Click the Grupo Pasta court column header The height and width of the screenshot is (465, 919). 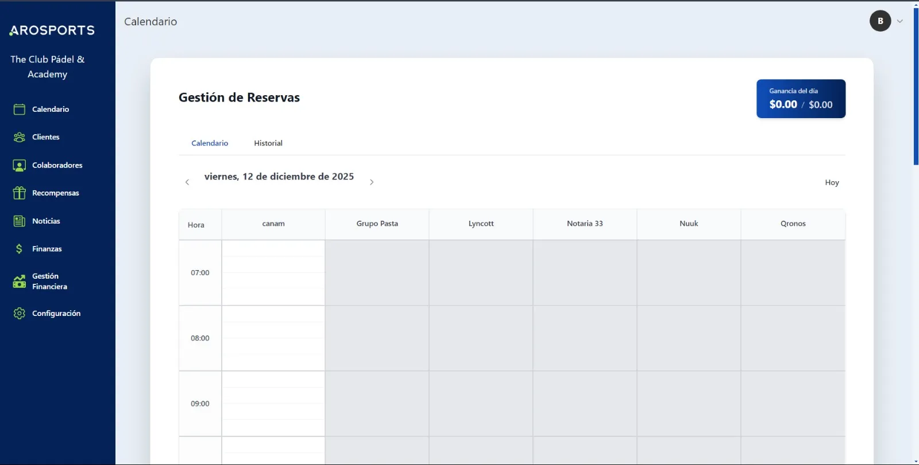[x=377, y=224]
